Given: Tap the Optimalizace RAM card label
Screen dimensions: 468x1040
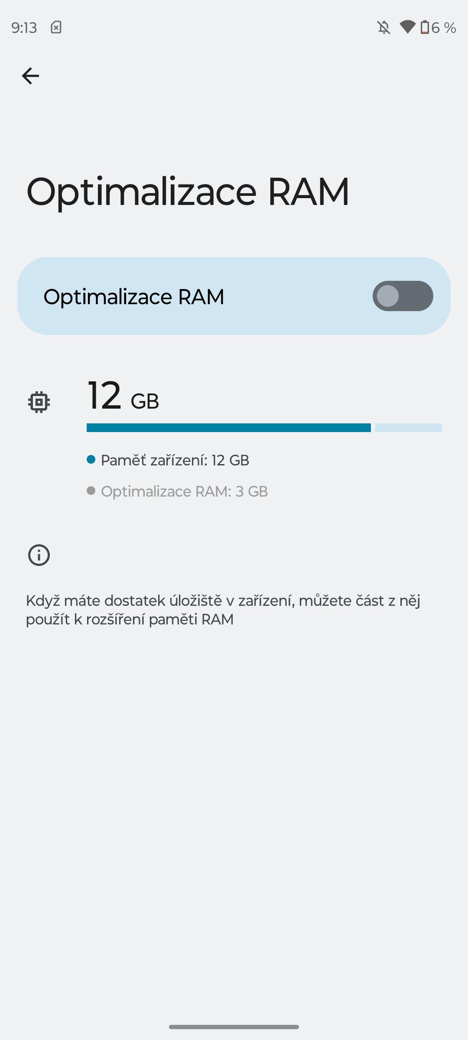Looking at the screenshot, I should click(134, 297).
